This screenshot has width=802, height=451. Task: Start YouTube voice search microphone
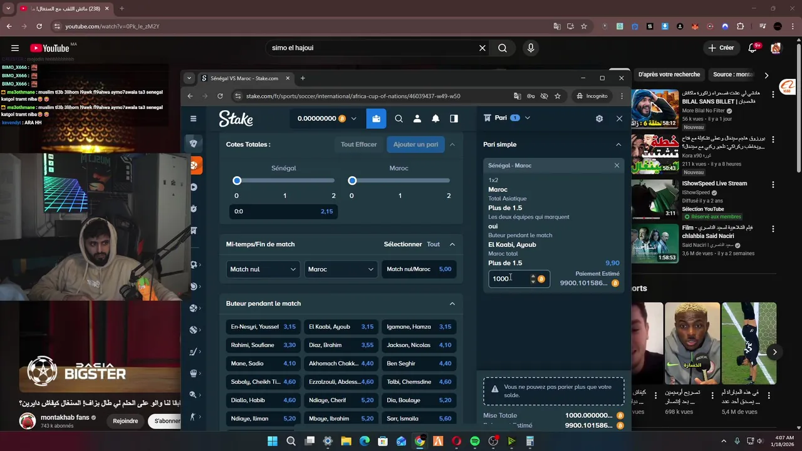(x=531, y=48)
